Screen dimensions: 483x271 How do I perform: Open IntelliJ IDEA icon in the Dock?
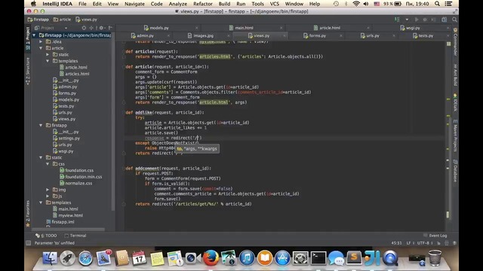click(x=372, y=257)
